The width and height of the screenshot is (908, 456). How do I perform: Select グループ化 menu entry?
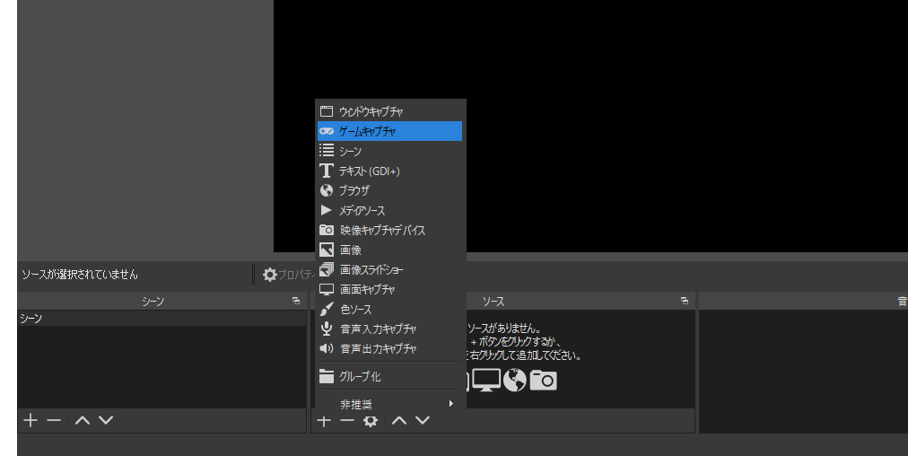pyautogui.click(x=389, y=376)
